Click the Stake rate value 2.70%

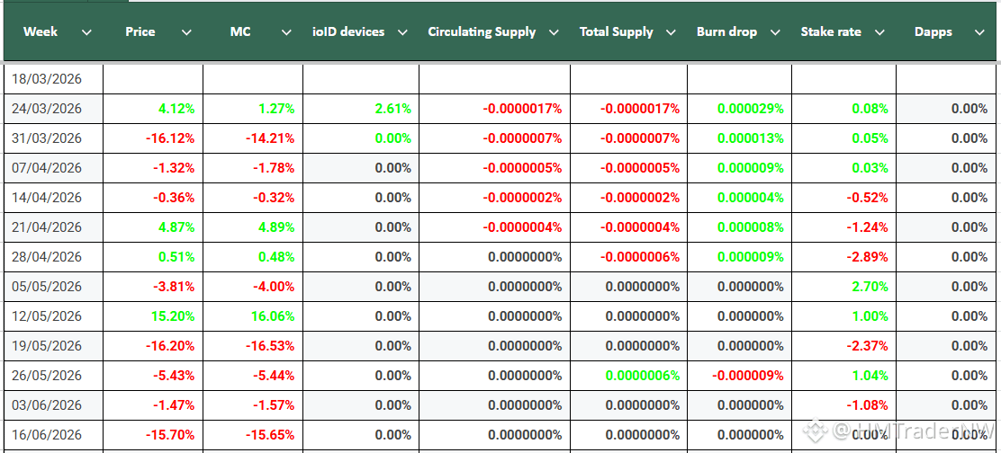pyautogui.click(x=870, y=287)
